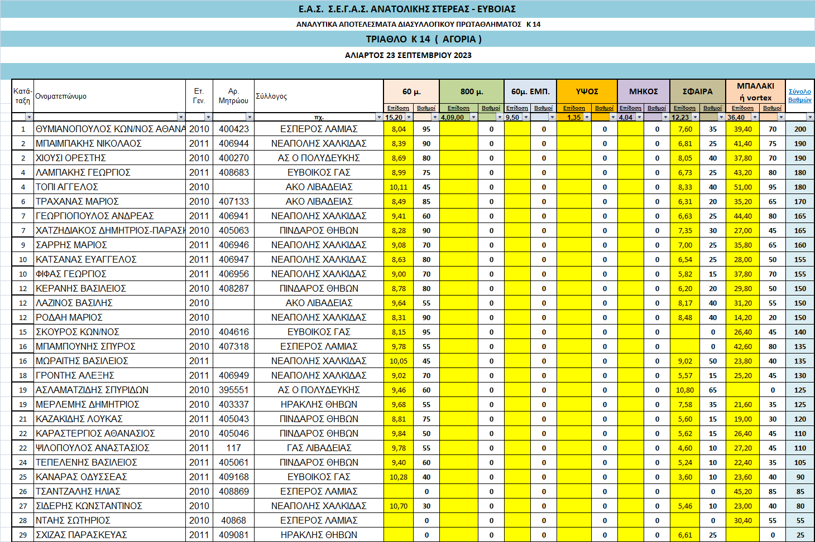Click Βαθμοί link under 60μ. ΕΜΠ.
This screenshot has width=815, height=542.
click(x=544, y=108)
